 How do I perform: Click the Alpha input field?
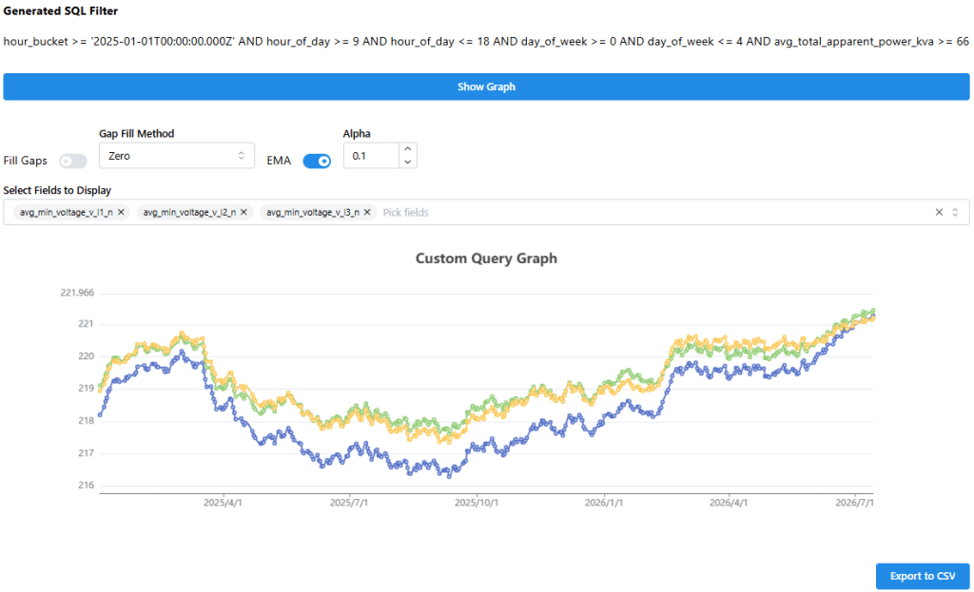372,156
